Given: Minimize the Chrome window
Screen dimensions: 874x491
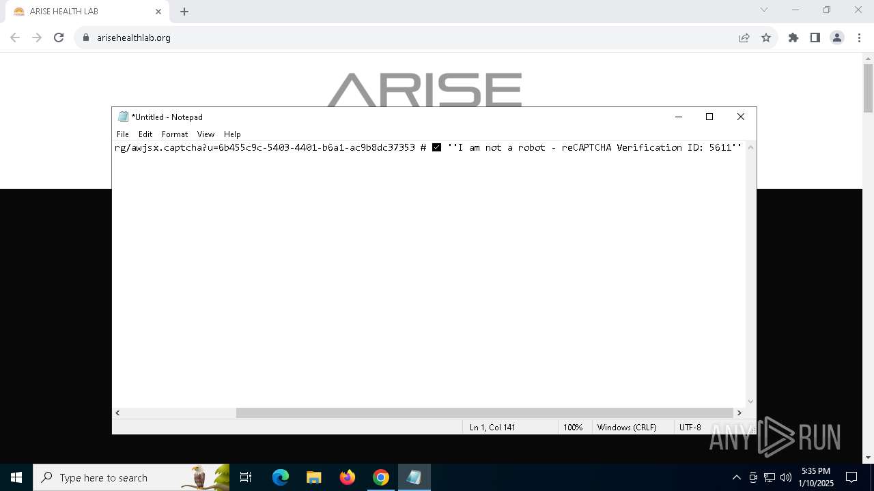Looking at the screenshot, I should (x=795, y=10).
